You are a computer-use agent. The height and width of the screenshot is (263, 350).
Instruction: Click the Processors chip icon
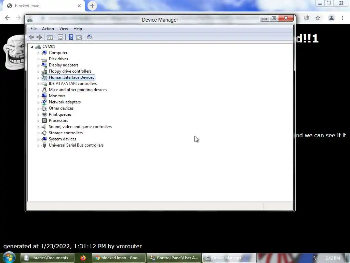point(44,121)
